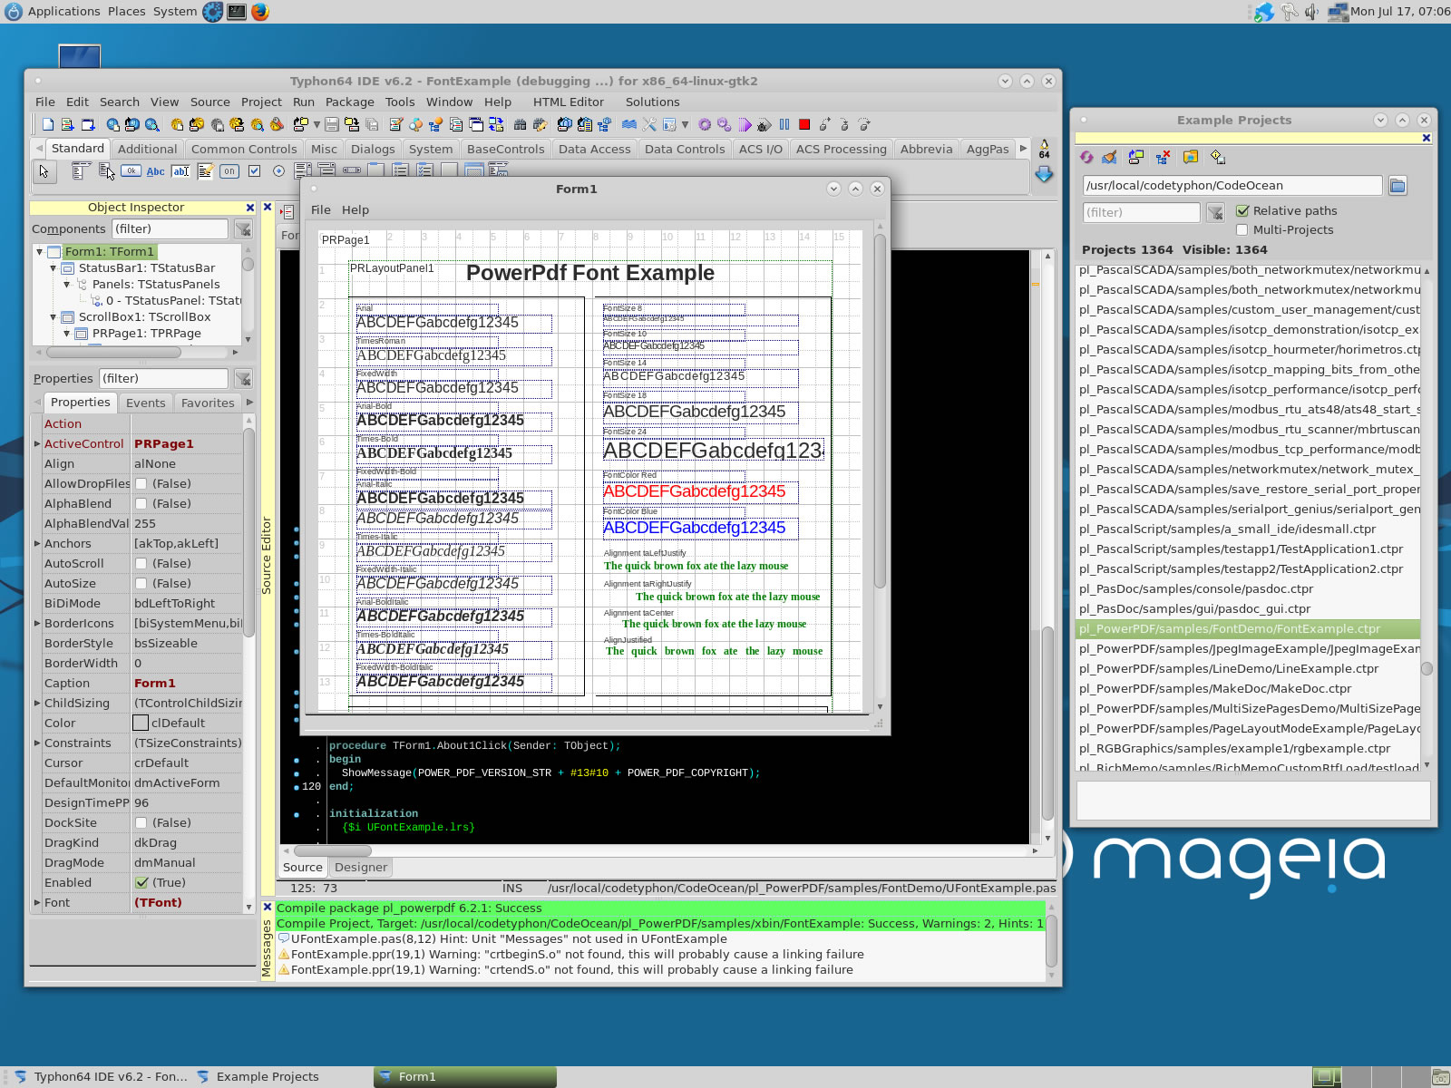The width and height of the screenshot is (1451, 1088).
Task: Open the Project menu in IDE
Action: point(261,102)
